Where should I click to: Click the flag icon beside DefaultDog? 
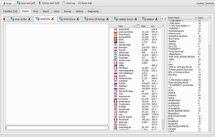pyautogui.click(x=116, y=55)
